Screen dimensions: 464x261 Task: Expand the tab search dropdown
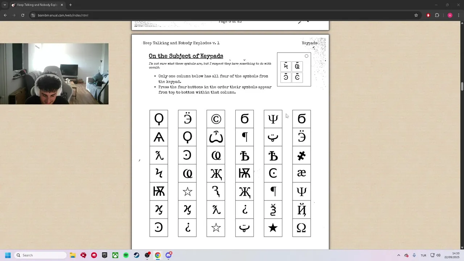[x=4, y=5]
